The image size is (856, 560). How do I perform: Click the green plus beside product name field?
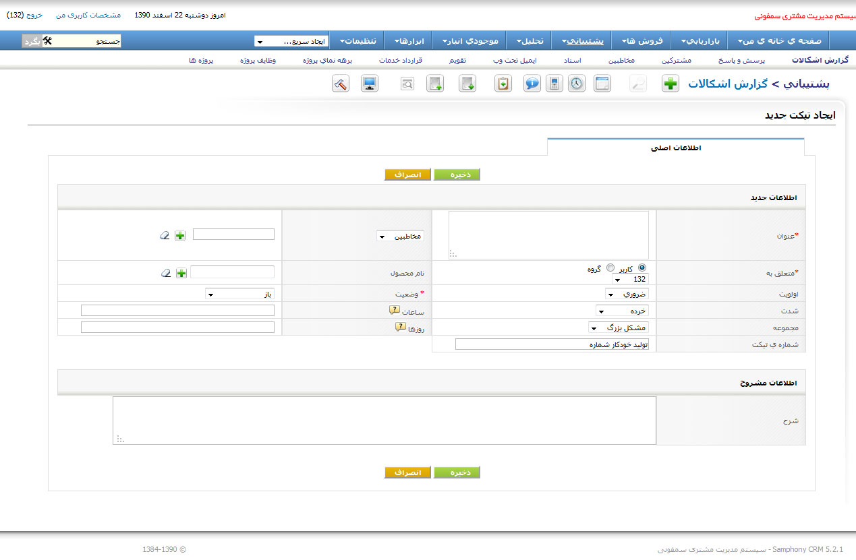coord(181,273)
